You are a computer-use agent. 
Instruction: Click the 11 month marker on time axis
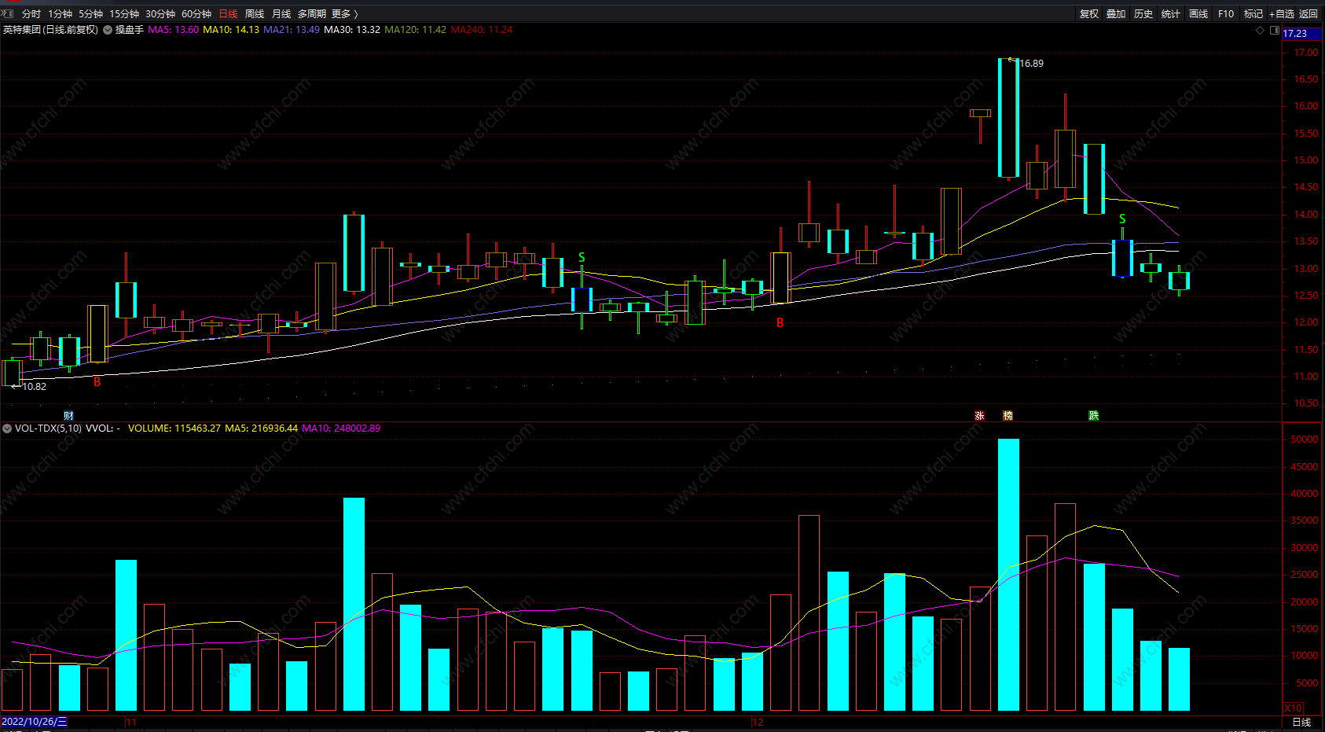(131, 722)
